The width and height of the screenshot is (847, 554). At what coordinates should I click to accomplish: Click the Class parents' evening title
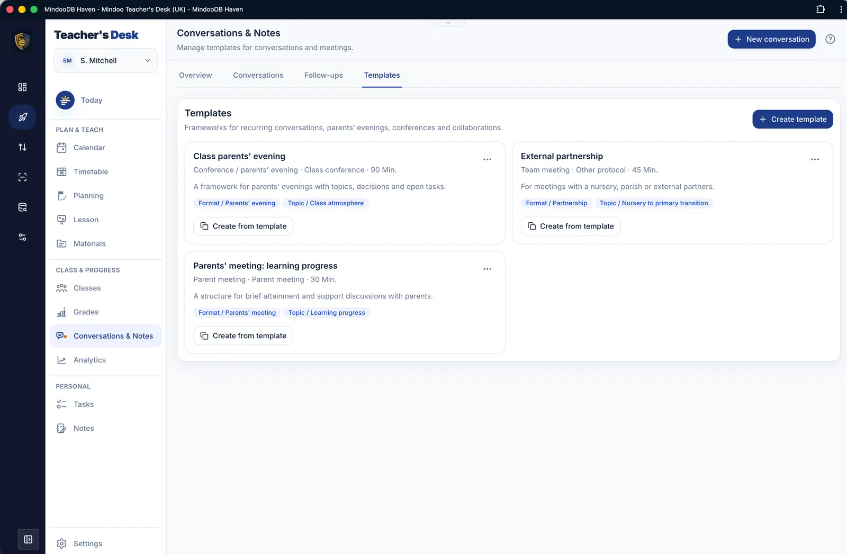pos(239,157)
